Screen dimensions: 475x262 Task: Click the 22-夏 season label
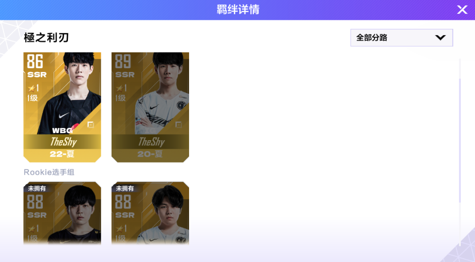coord(62,154)
